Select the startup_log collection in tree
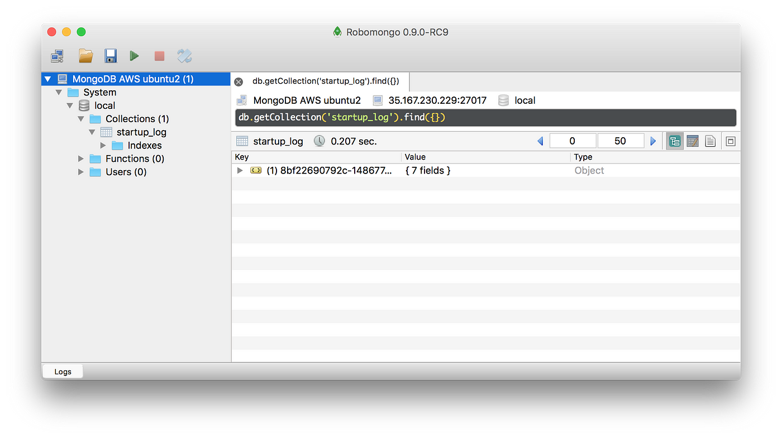 [x=141, y=132]
